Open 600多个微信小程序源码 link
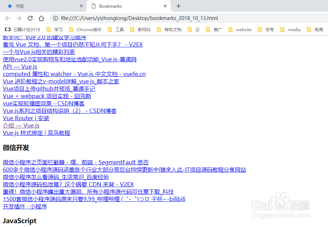Image resolution: width=328 pixels, height=227 pixels. pyautogui.click(x=125, y=170)
